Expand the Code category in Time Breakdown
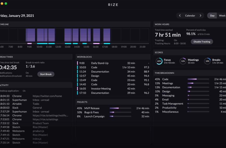This screenshot has height=148, width=226. coord(165,79)
